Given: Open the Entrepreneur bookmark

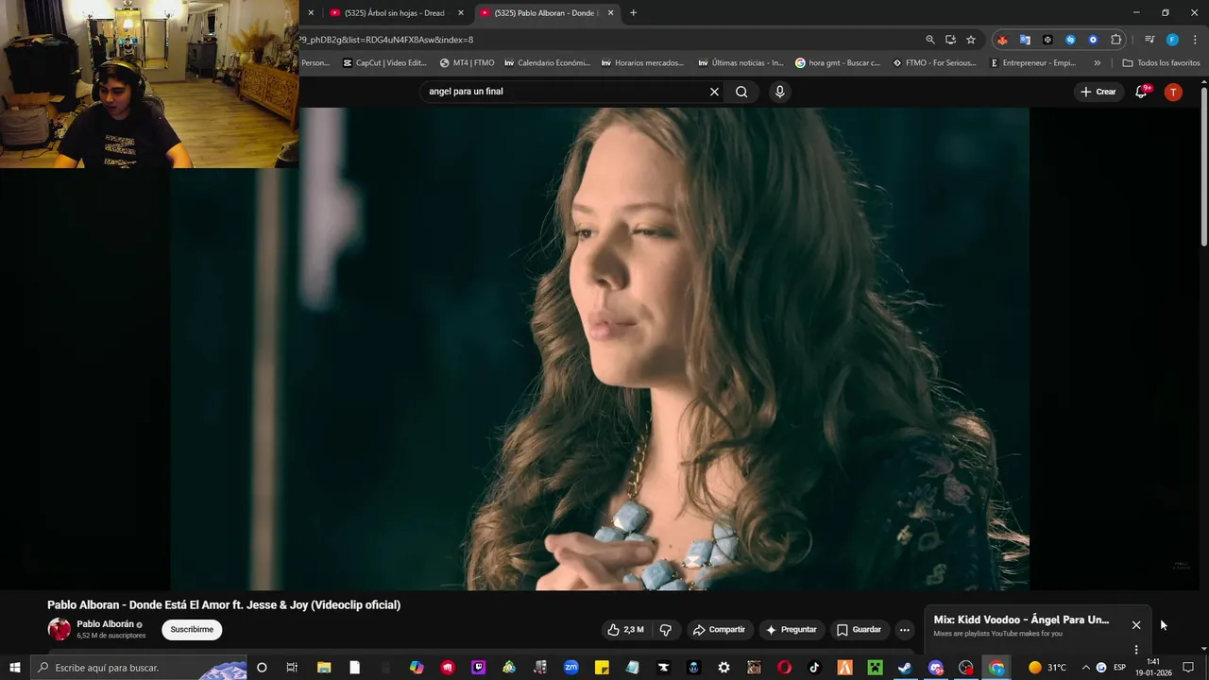Looking at the screenshot, I should 1032,63.
